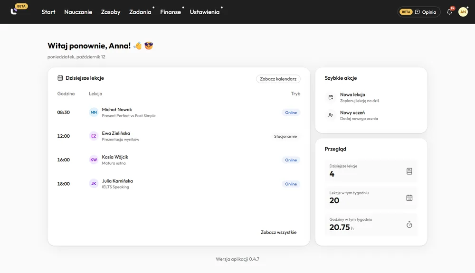Screen dimensions: 475x273
Task: Open the notifications bell
Action: point(449,12)
